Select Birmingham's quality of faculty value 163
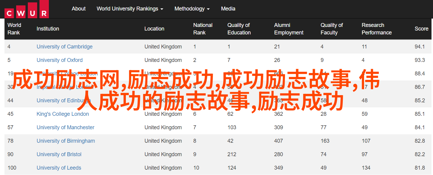Image resolution: width=433 pixels, height=175 pixels. (325, 141)
